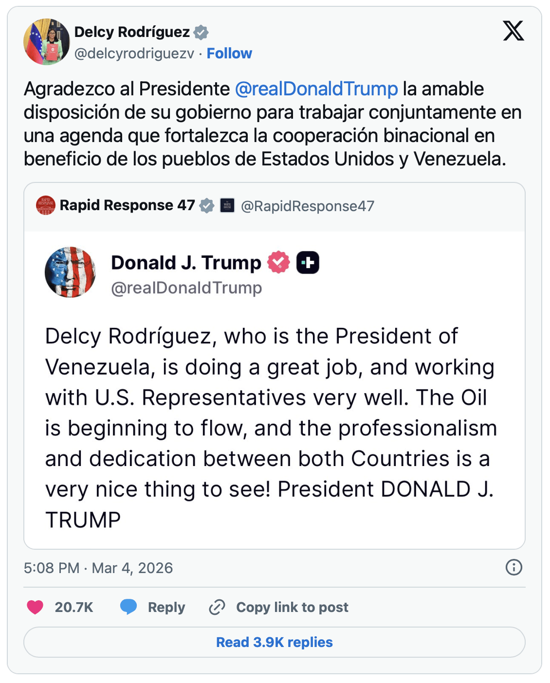Click the chain link copy icon

tap(217, 607)
